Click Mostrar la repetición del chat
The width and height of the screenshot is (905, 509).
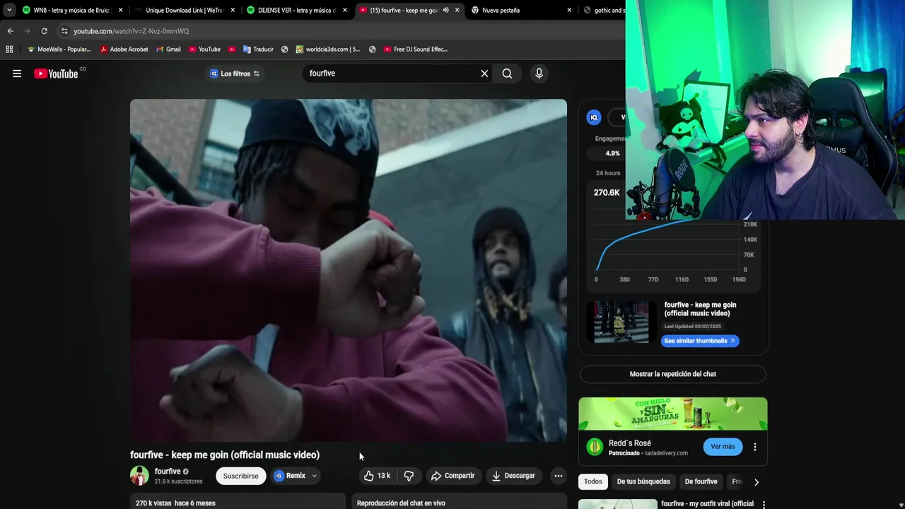pyautogui.click(x=673, y=374)
